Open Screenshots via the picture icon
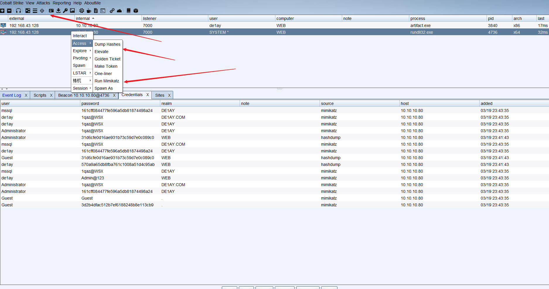Viewport: 549px width, 289px height. click(72, 11)
